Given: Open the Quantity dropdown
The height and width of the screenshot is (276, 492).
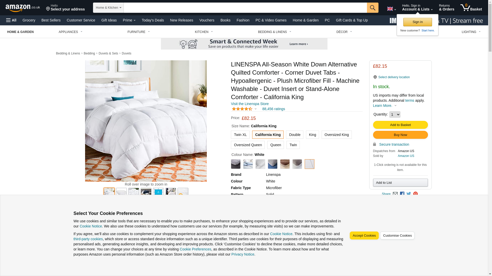Looking at the screenshot, I should pos(395,114).
